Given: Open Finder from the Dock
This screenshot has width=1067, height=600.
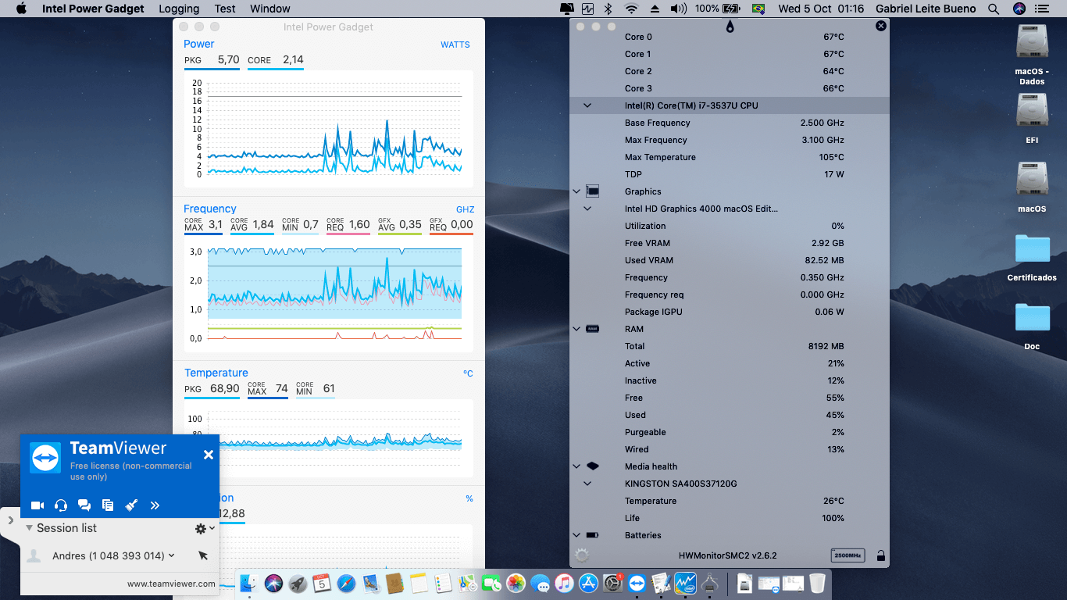Looking at the screenshot, I should (x=249, y=583).
